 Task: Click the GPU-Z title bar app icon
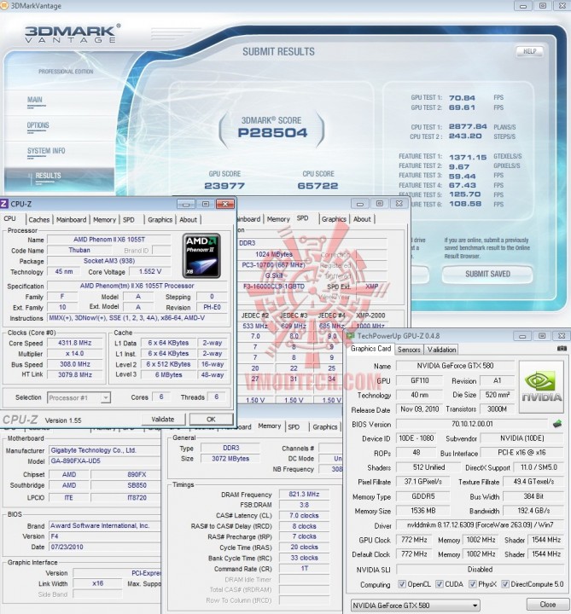point(350,336)
